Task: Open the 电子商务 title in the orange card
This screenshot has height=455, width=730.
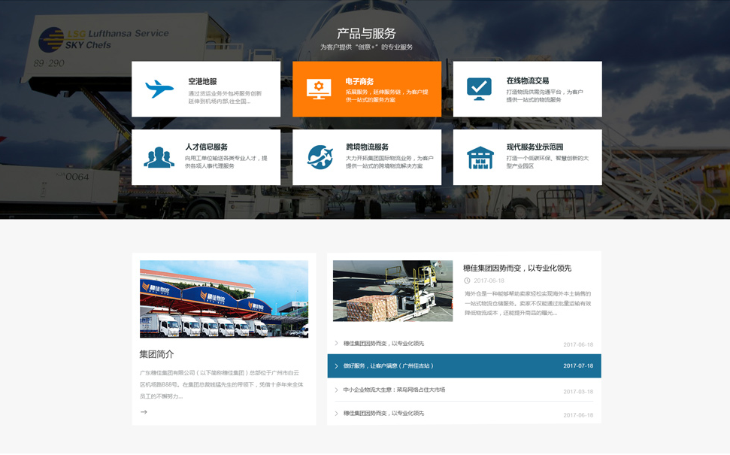Action: point(359,81)
